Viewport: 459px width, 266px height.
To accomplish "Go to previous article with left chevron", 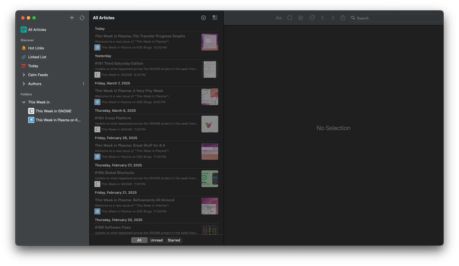I will coord(323,18).
